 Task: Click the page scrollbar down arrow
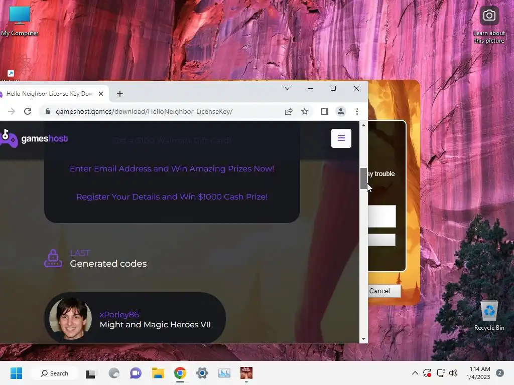pyautogui.click(x=363, y=339)
